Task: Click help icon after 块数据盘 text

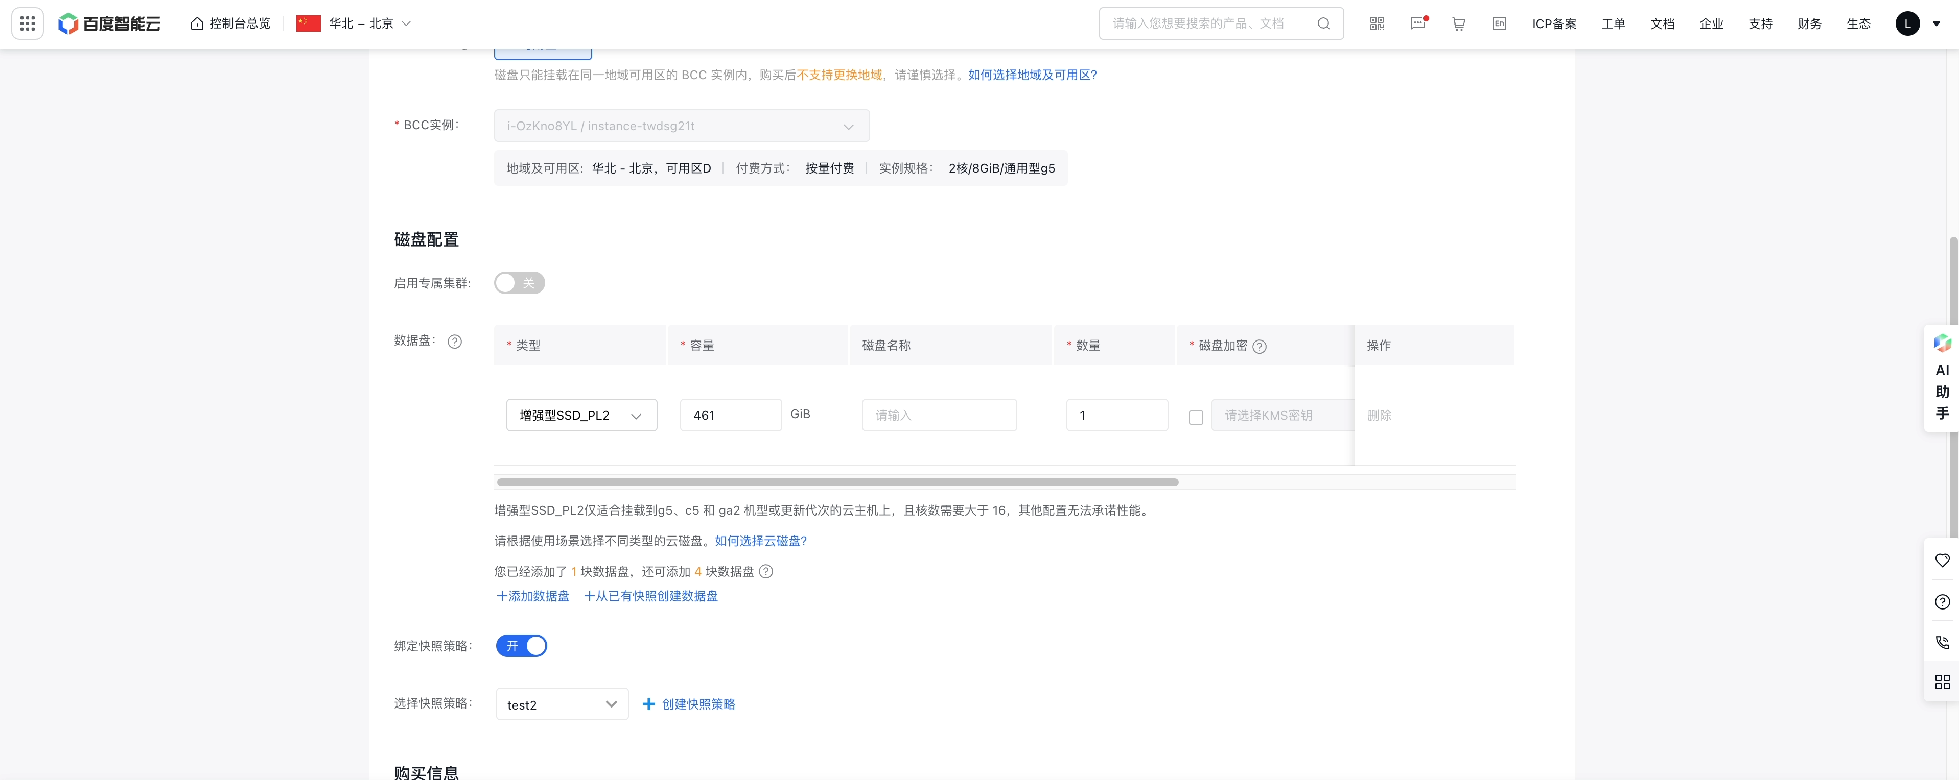Action: [766, 571]
